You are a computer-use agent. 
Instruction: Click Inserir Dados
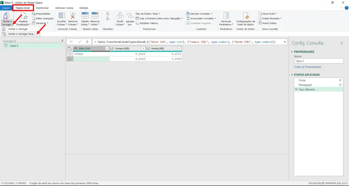tap(268, 23)
